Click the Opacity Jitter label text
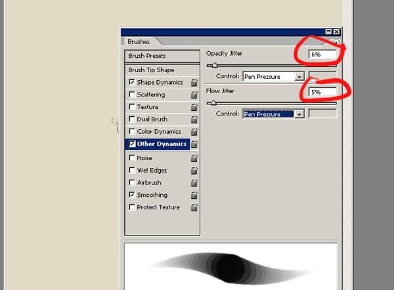Screen dimensions: 394x290 pos(224,54)
